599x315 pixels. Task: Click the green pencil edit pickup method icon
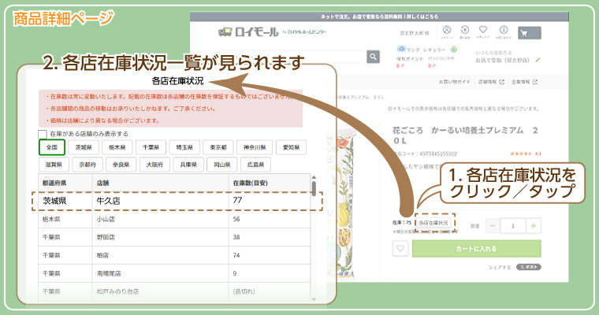538,60
